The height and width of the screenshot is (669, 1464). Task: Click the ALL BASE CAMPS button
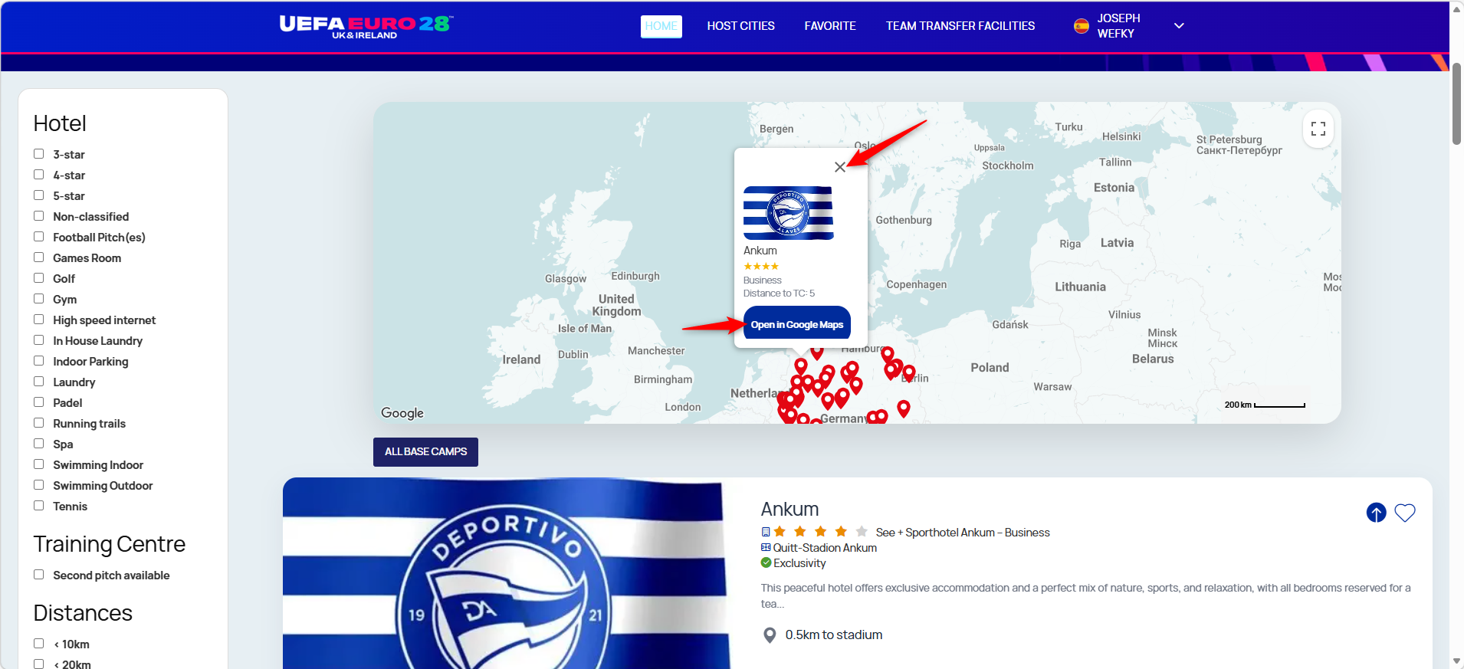425,452
